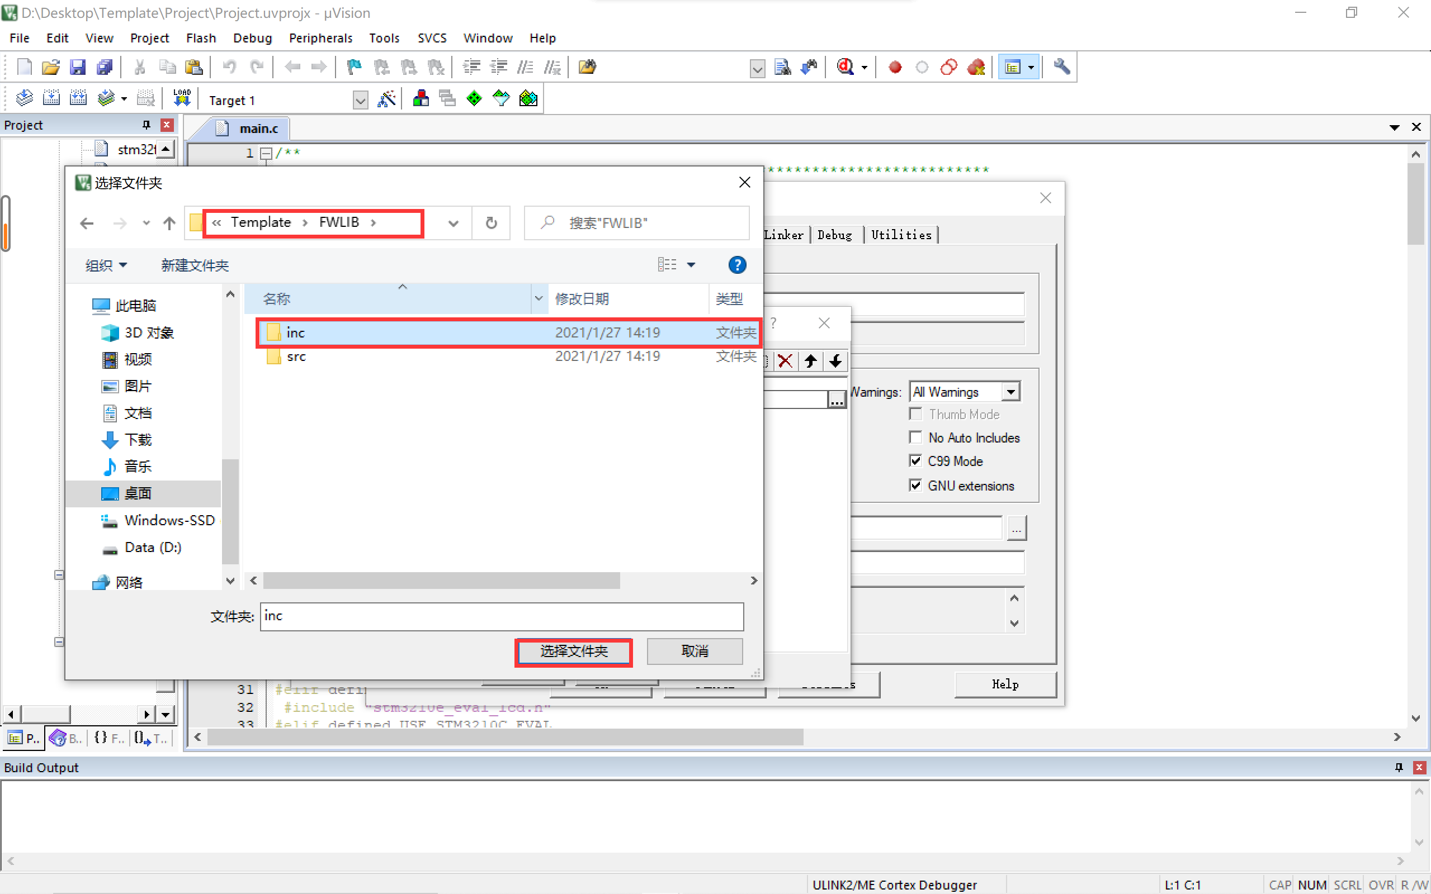The height and width of the screenshot is (894, 1431).
Task: Click red X delete path icon
Action: 785,361
